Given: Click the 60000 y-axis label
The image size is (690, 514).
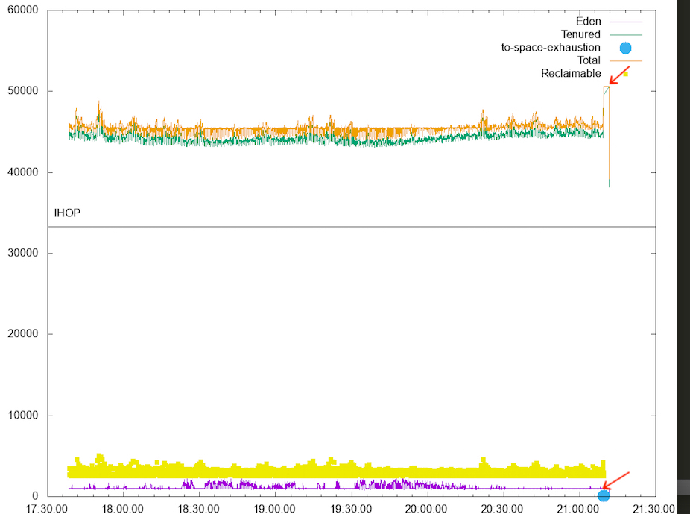Looking at the screenshot, I should [x=23, y=10].
